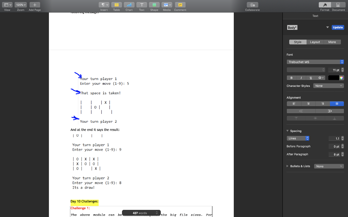Toggle italic formatting on
Viewport: 348px width, 217px height.
point(301,78)
